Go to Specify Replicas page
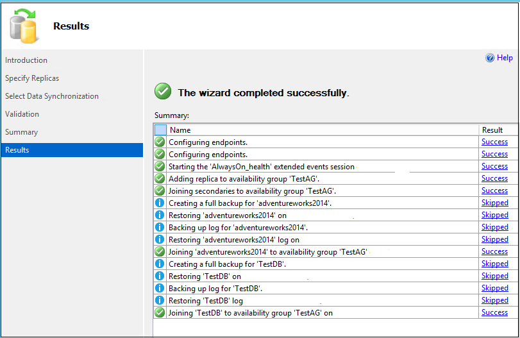 coord(32,78)
